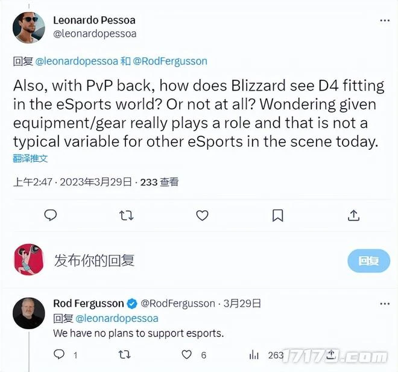Retweet Rod Fergusson's reply

tap(124, 354)
